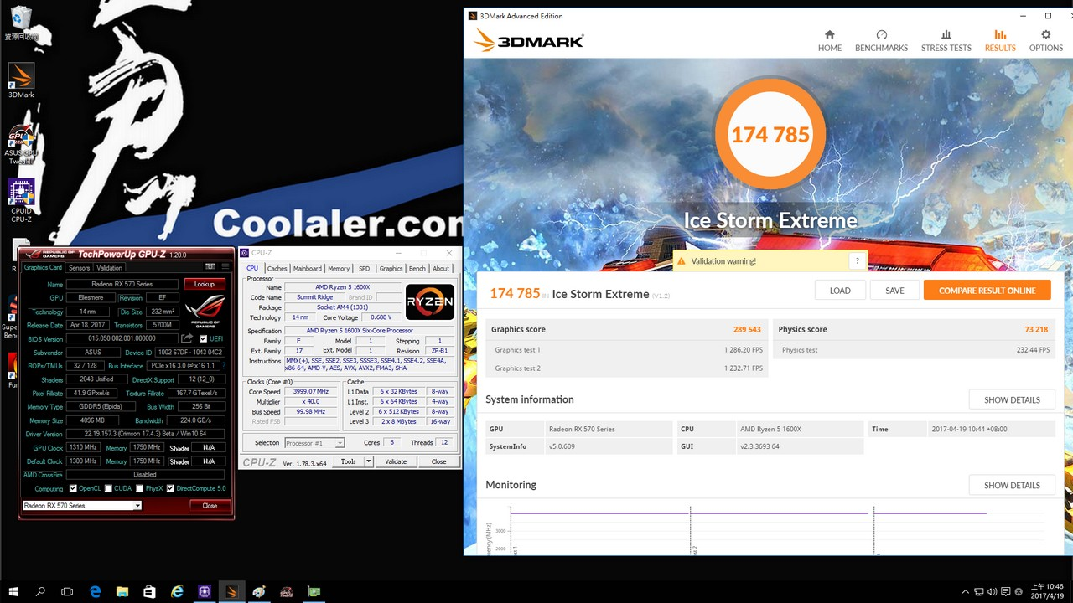Open the 3DMark Results section
Viewport: 1073px width, 603px height.
click(x=1000, y=40)
